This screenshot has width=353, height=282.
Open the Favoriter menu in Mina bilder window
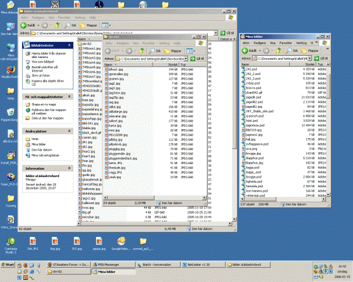coord(286,43)
